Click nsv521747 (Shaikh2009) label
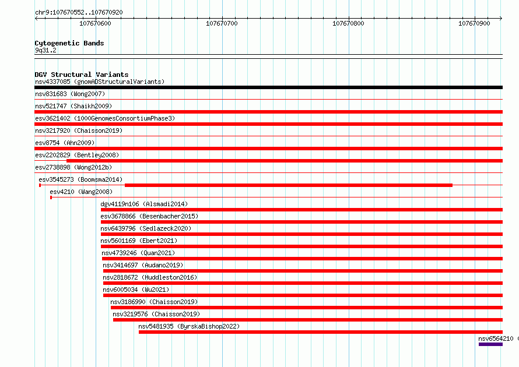Screen dimensions: 519x367 [x=73, y=106]
